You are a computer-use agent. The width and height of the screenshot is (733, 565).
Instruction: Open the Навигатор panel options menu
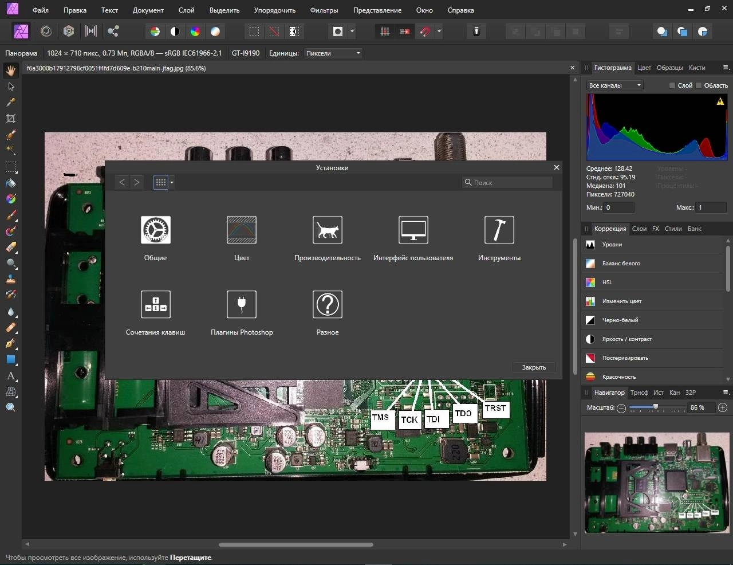(x=726, y=393)
